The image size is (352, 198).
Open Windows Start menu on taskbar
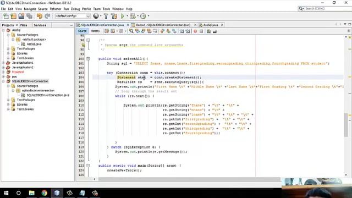tap(6, 193)
